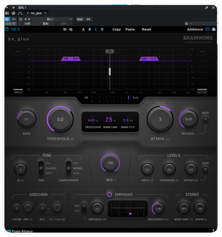Click the sidechain arrow-to-bar icon
222x237 pixels.
pos(88,19)
